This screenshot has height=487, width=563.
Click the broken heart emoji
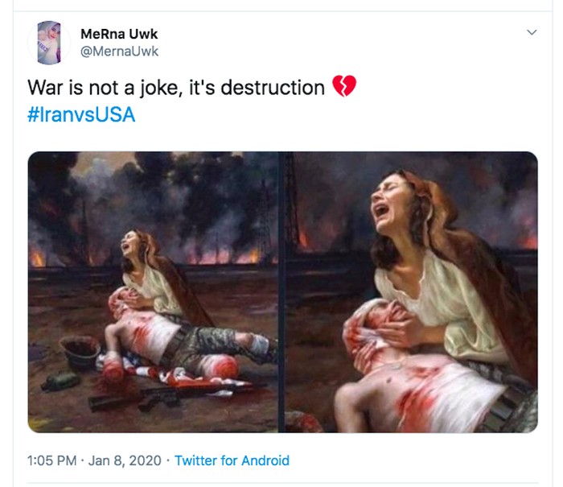click(x=343, y=87)
